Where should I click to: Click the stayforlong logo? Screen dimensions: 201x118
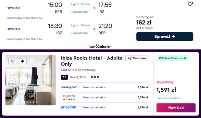pyautogui.click(x=164, y=82)
